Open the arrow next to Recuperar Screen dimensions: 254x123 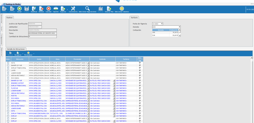pyautogui.click(x=23, y=53)
